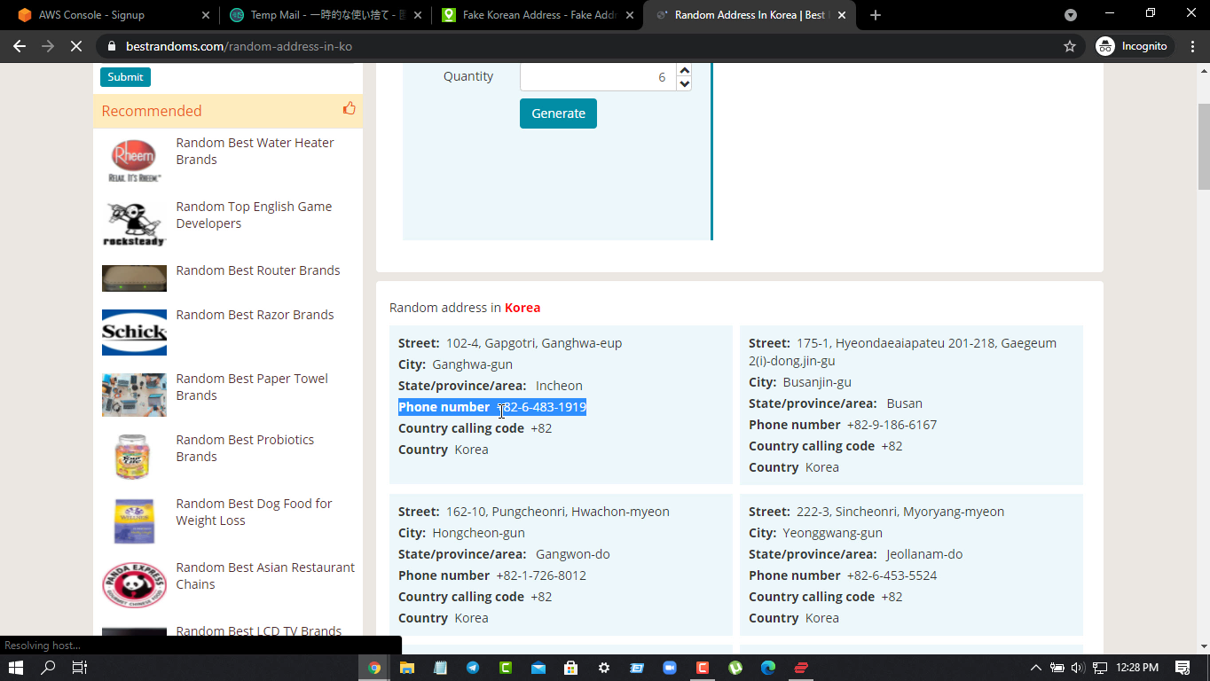Screen dimensions: 1210x681
Task: Open the Incognito profile indicator
Action: tap(1133, 46)
